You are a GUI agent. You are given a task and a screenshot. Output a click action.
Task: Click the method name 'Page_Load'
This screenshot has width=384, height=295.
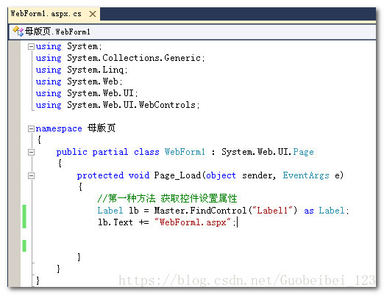point(177,175)
